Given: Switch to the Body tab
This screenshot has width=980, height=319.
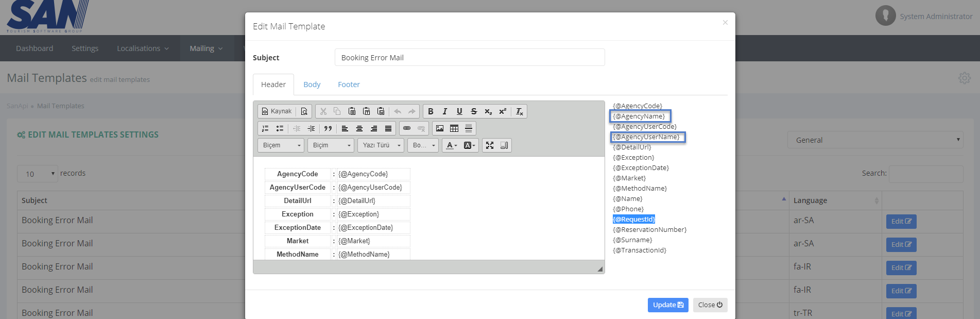Looking at the screenshot, I should click(312, 85).
